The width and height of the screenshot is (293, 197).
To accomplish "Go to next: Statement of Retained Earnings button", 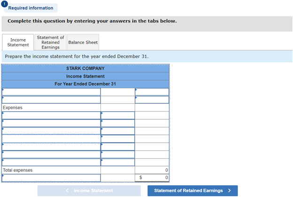I will click(193, 190).
